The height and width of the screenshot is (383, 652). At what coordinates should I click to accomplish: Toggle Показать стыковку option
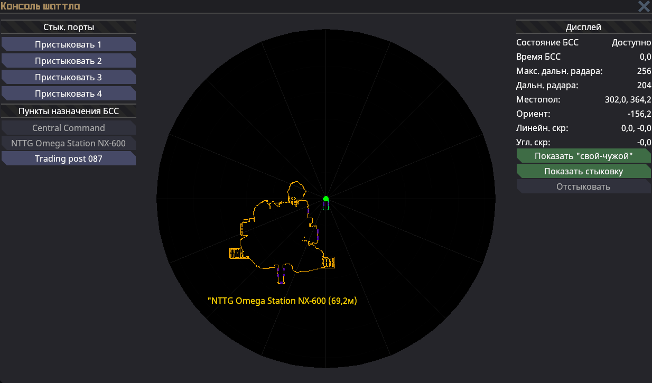click(583, 171)
